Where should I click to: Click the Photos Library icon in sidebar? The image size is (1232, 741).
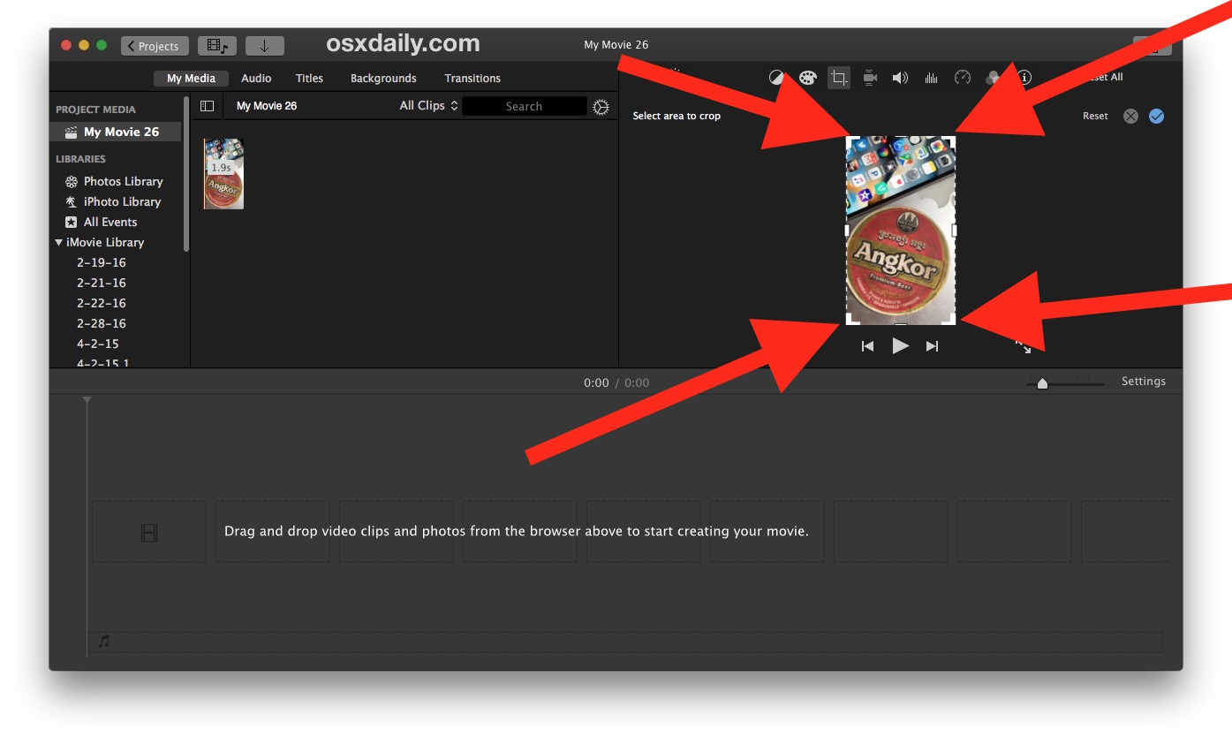pos(72,182)
